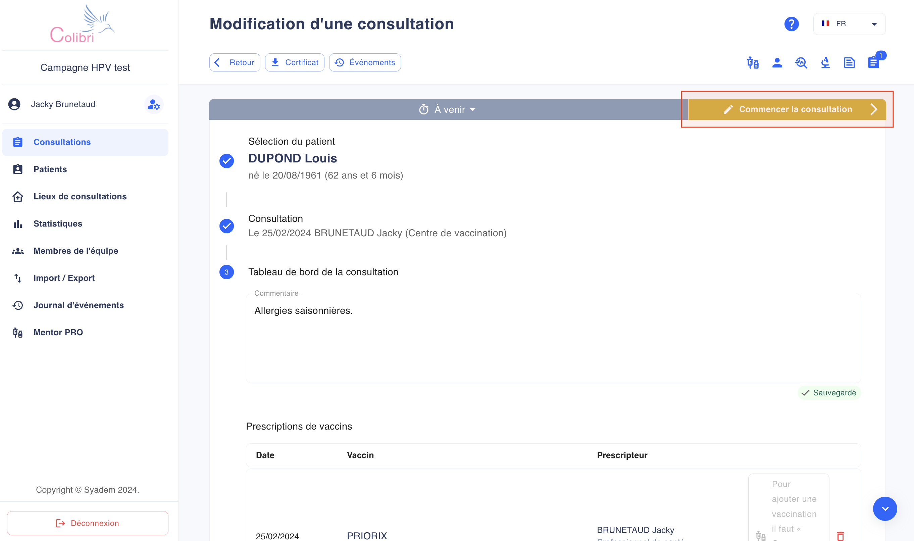Open the help question mark icon
Viewport: 914px width, 541px height.
[791, 24]
